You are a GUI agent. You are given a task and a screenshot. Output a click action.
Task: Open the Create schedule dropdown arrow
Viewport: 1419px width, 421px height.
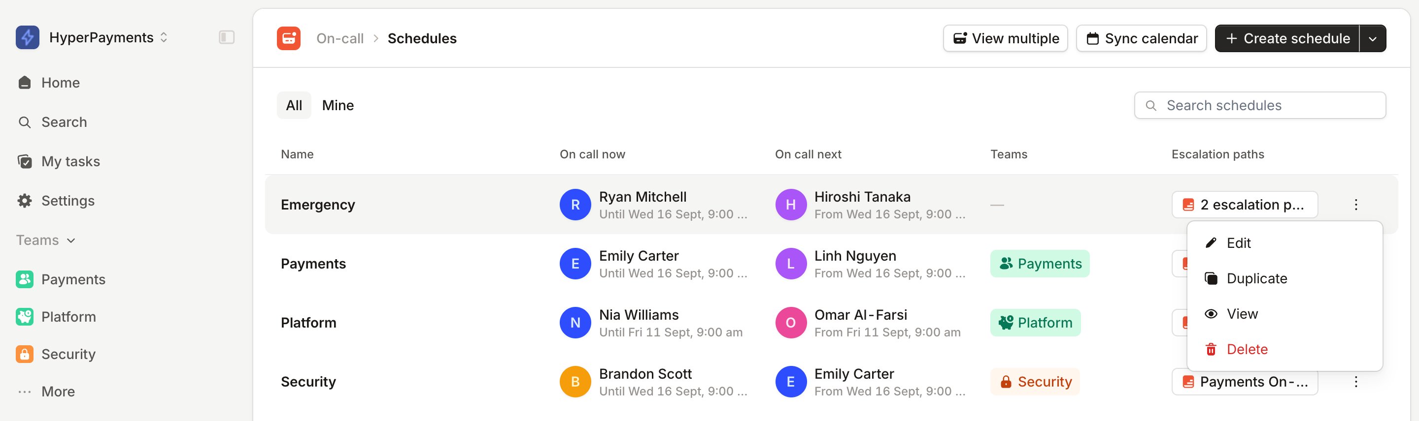(x=1373, y=38)
